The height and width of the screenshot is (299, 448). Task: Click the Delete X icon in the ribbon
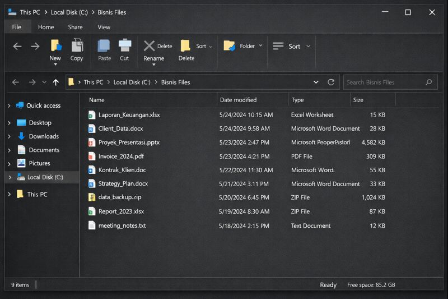point(149,46)
